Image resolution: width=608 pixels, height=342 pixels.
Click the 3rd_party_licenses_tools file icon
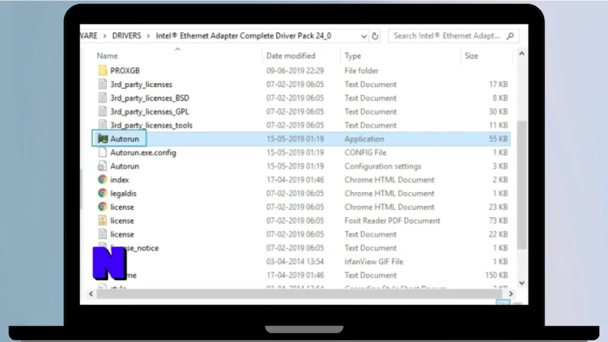coord(102,125)
